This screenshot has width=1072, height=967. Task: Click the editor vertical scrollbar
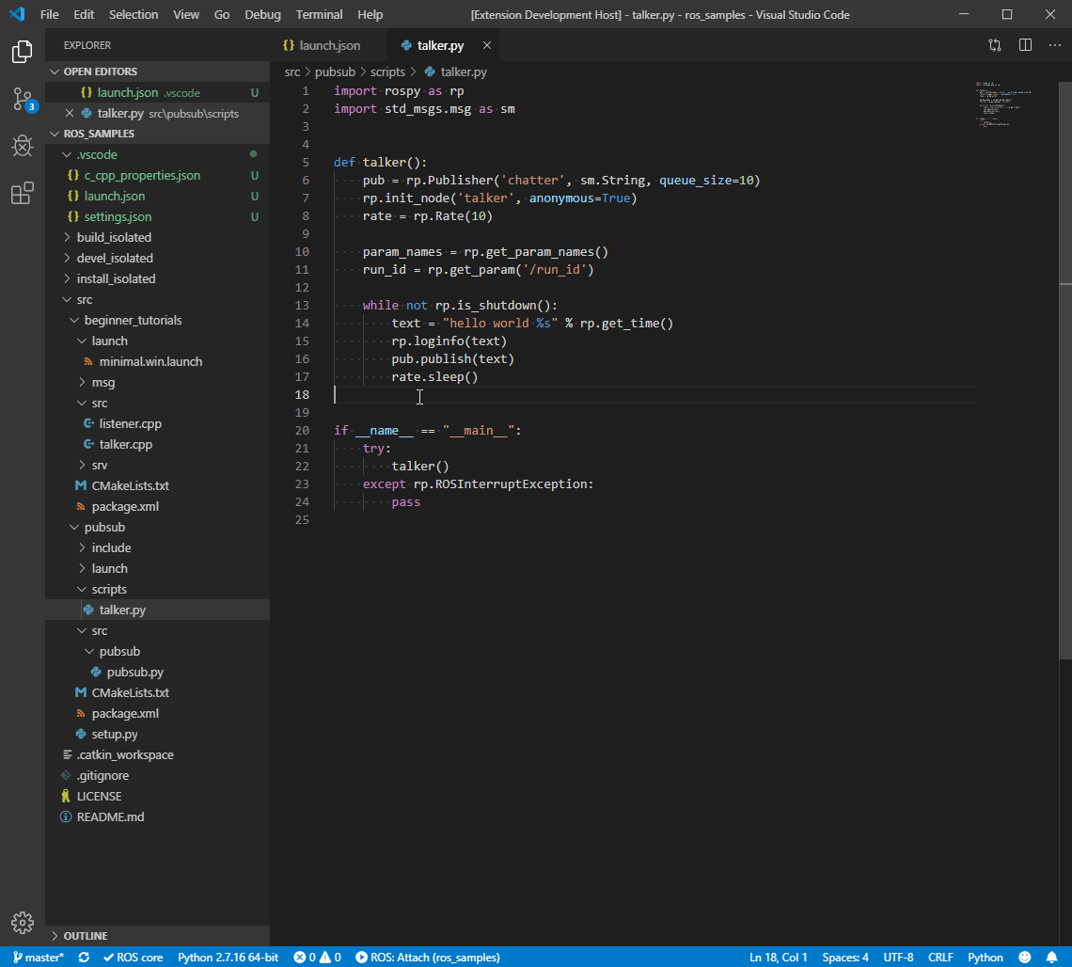click(1065, 370)
